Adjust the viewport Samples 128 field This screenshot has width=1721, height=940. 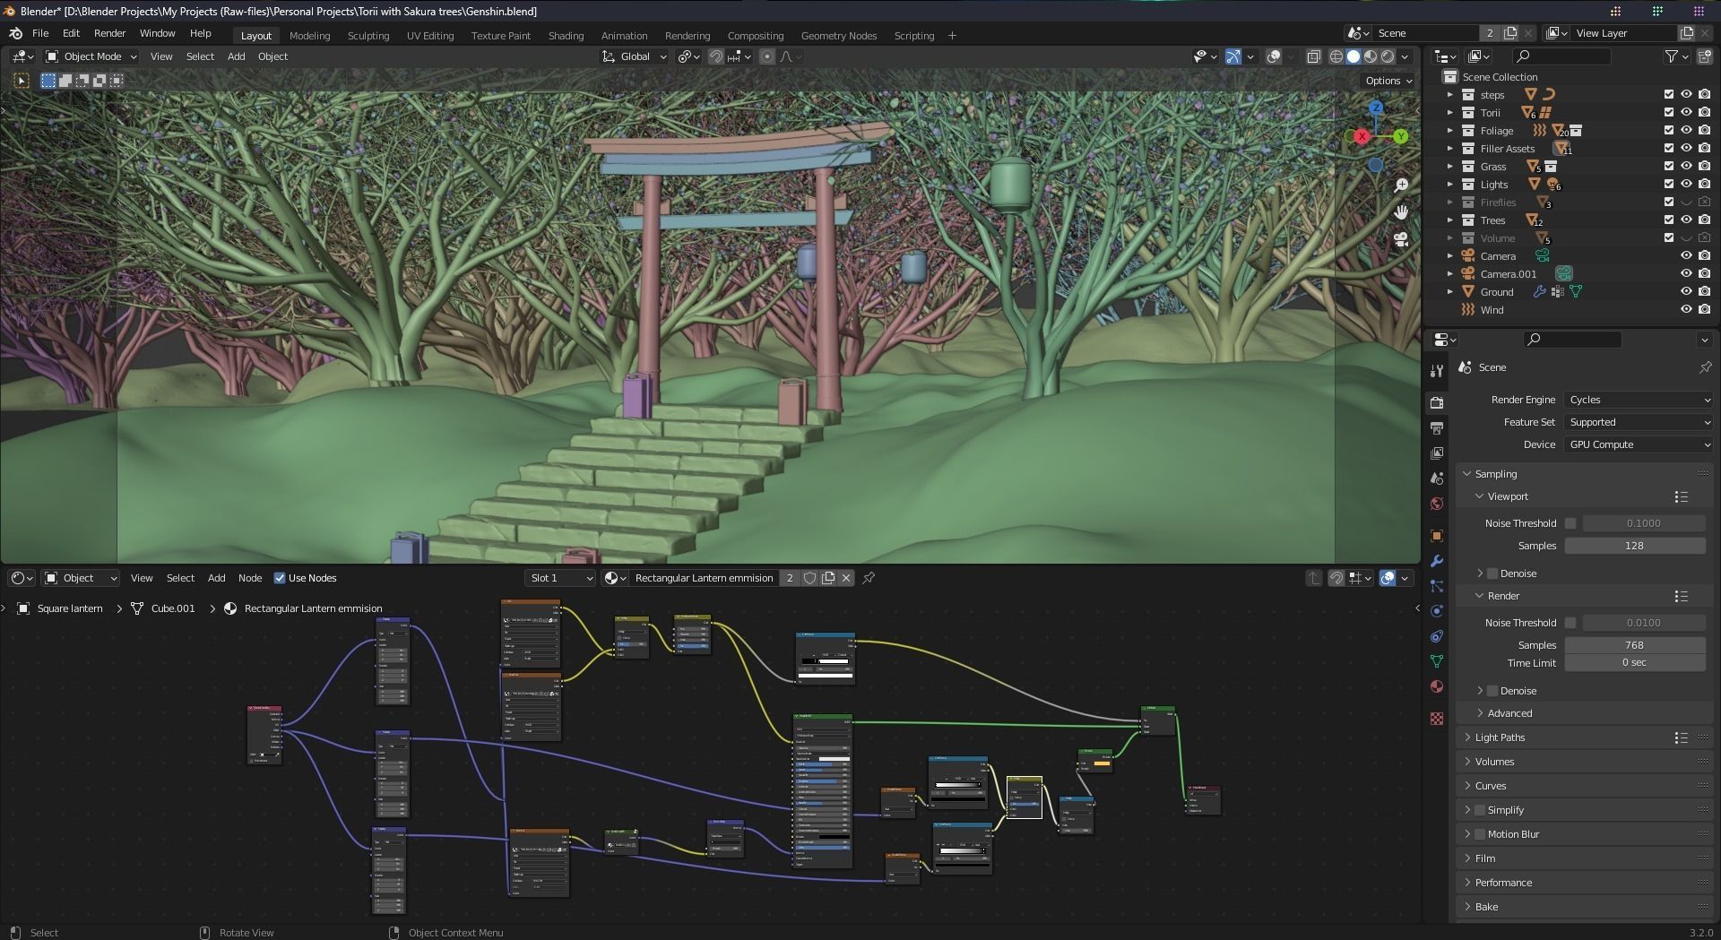tap(1635, 546)
